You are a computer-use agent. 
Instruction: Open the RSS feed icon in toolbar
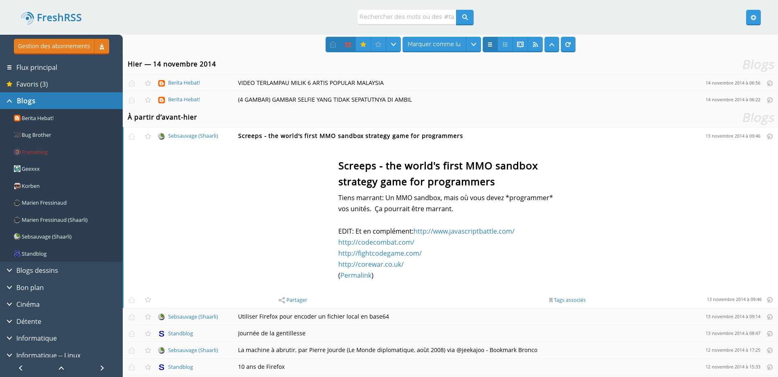tap(535, 45)
